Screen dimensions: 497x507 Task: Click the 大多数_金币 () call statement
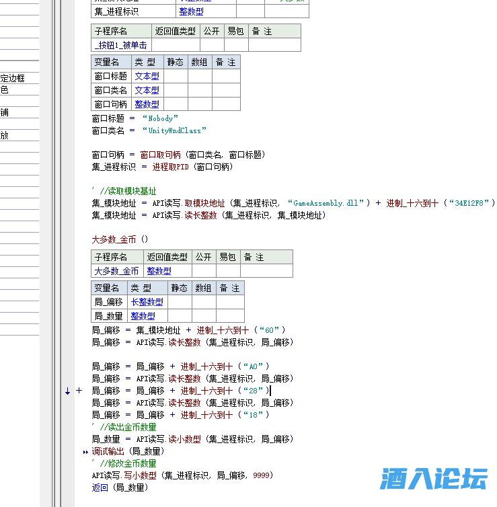(120, 239)
